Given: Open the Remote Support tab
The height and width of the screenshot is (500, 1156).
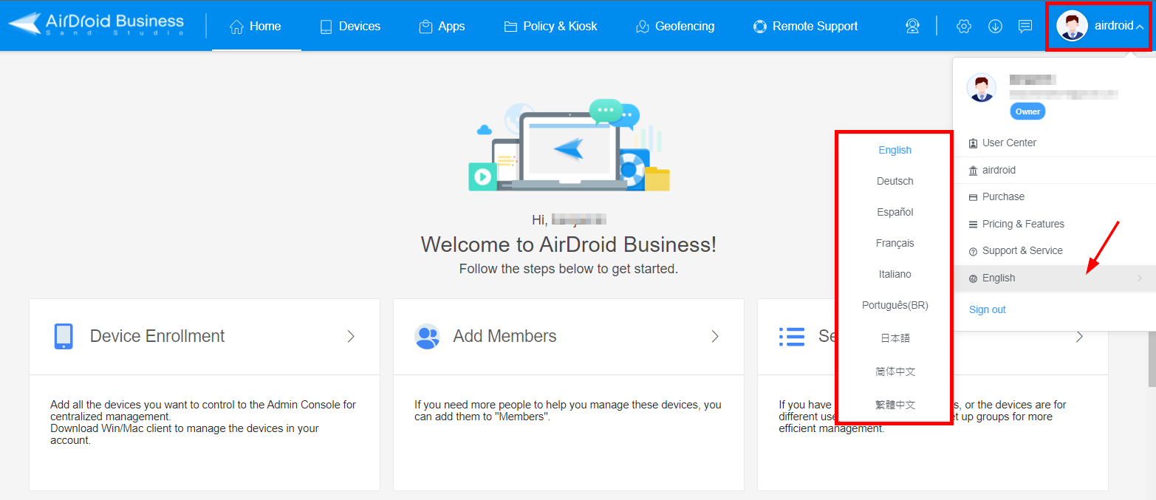Looking at the screenshot, I should click(x=805, y=26).
